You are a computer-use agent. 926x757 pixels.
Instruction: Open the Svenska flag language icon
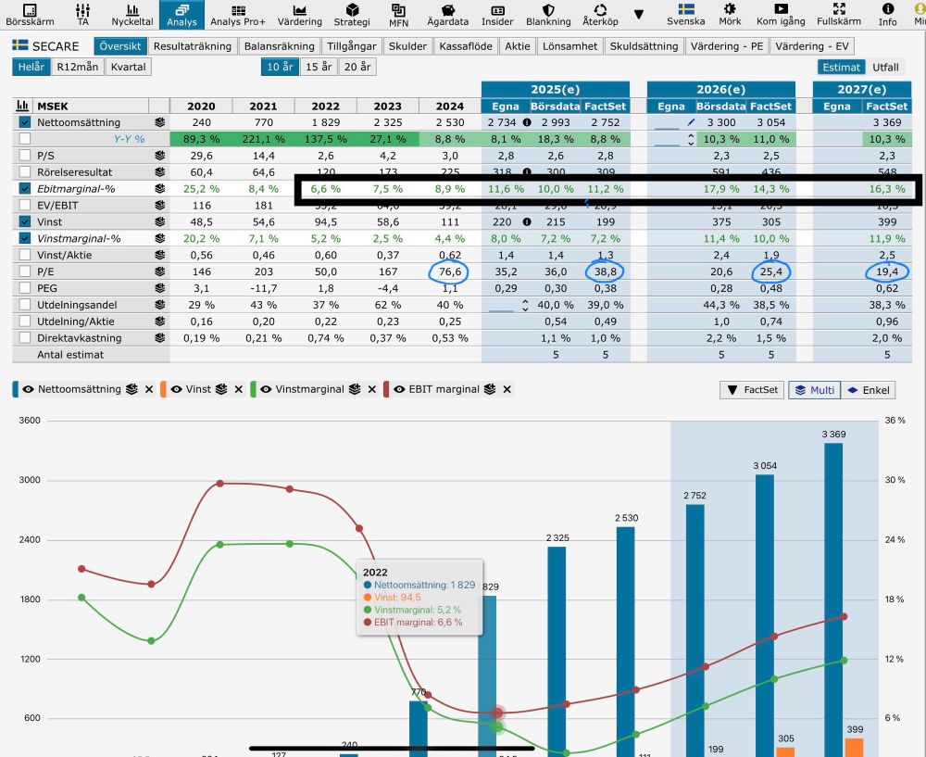pos(685,15)
